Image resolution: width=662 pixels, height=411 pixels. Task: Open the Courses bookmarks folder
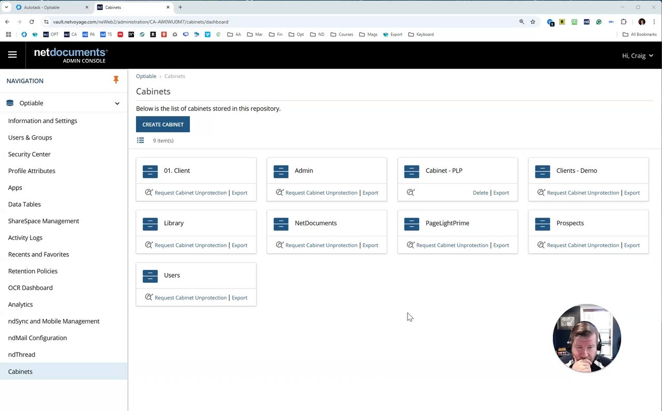(342, 34)
